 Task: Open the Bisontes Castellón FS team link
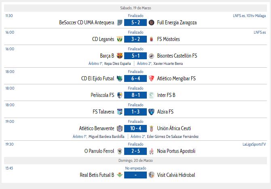[x=177, y=56]
